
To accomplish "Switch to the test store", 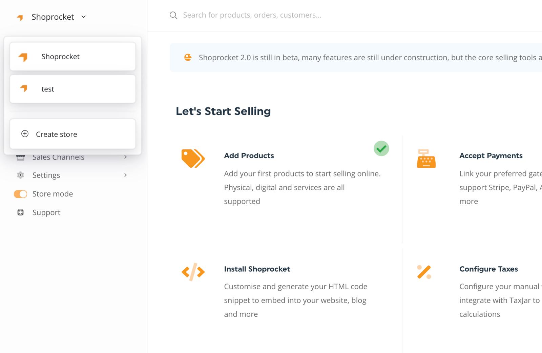I will 72,89.
